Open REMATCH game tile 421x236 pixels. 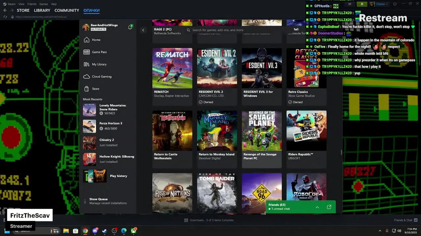point(172,76)
